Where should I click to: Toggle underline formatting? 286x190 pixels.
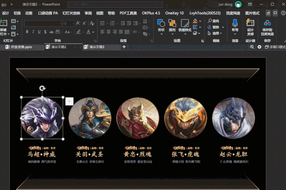[x=39, y=32]
